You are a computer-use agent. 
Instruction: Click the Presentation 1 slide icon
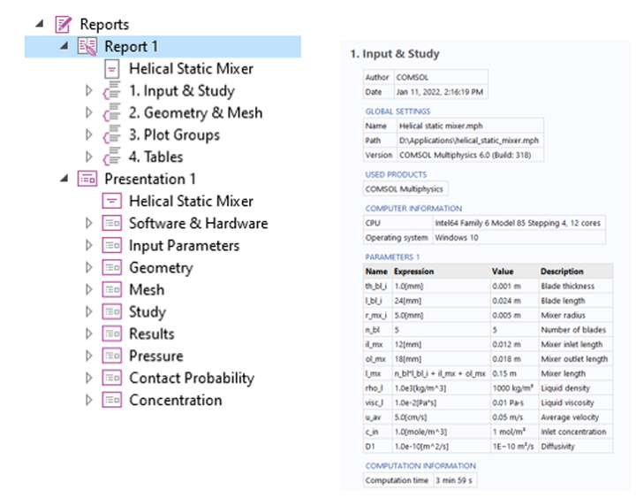coord(87,180)
